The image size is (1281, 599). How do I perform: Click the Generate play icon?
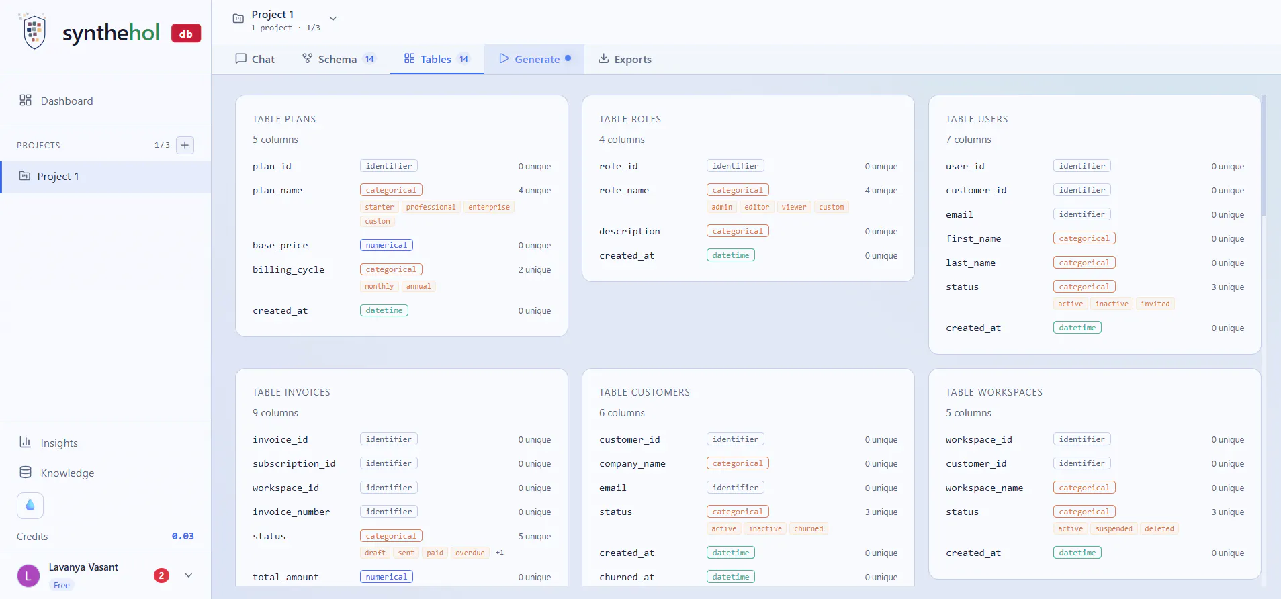504,58
